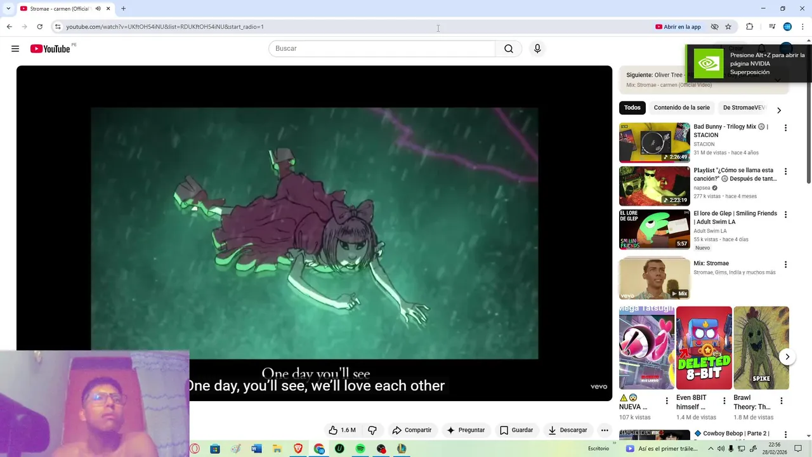
Task: Bookmark this page with the star
Action: [728, 27]
